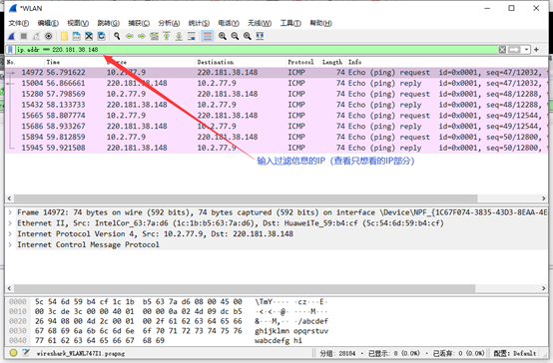Open a capture file via folder icon

[x=64, y=36]
